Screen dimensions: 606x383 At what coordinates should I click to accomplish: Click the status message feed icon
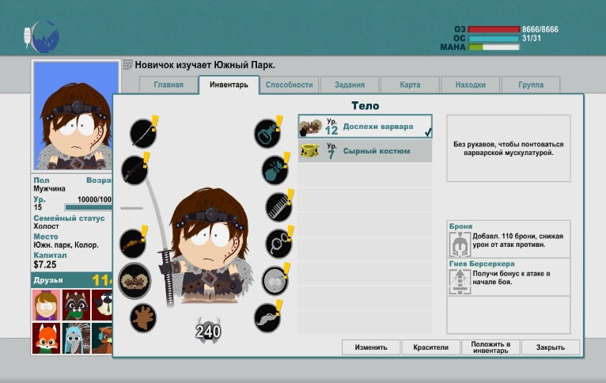click(128, 65)
